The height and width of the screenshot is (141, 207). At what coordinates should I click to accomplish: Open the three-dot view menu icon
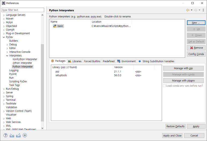203,10
